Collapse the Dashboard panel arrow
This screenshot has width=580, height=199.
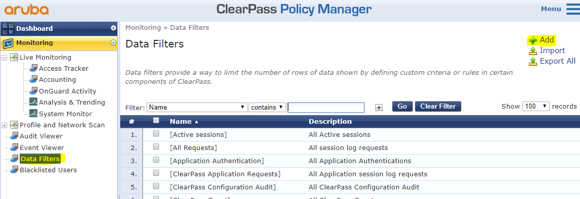tap(114, 28)
